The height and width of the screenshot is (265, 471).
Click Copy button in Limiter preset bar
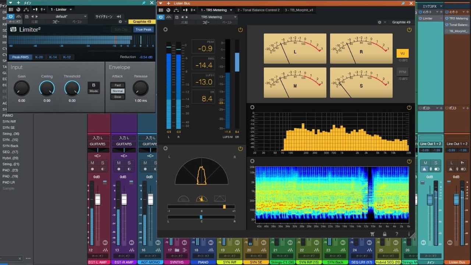point(56,22)
